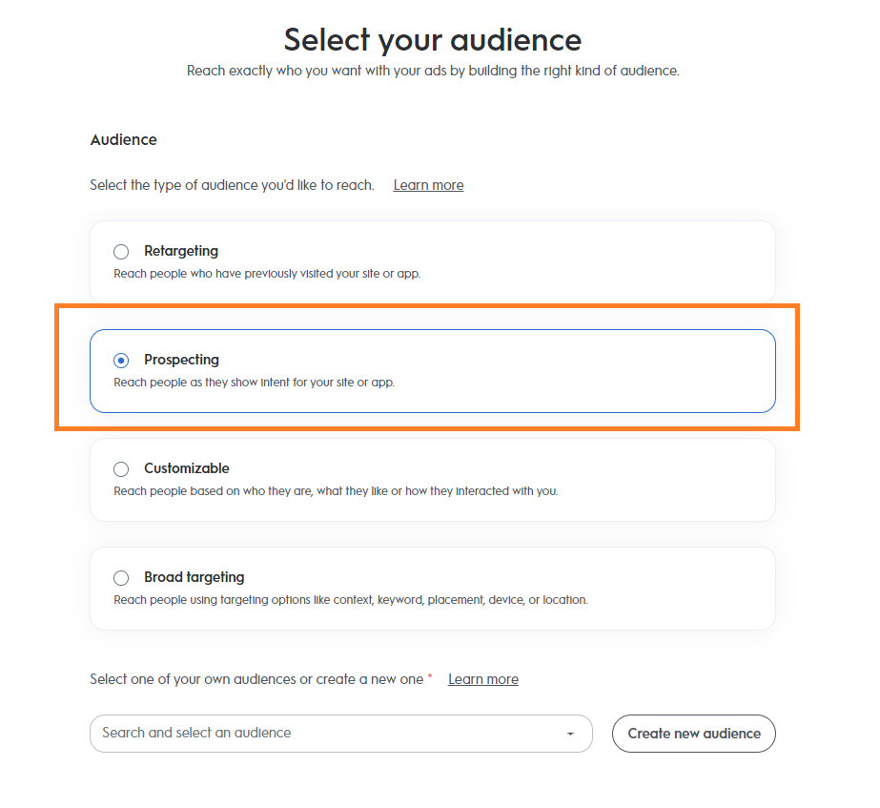Click the Prospecting option title

(x=181, y=360)
